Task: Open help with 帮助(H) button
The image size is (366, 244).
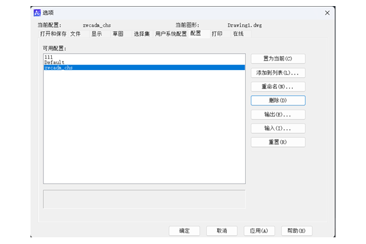Action: (296, 231)
